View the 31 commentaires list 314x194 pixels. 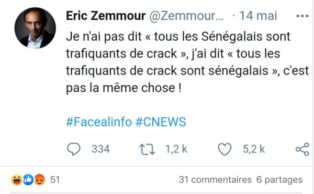pyautogui.click(x=215, y=179)
